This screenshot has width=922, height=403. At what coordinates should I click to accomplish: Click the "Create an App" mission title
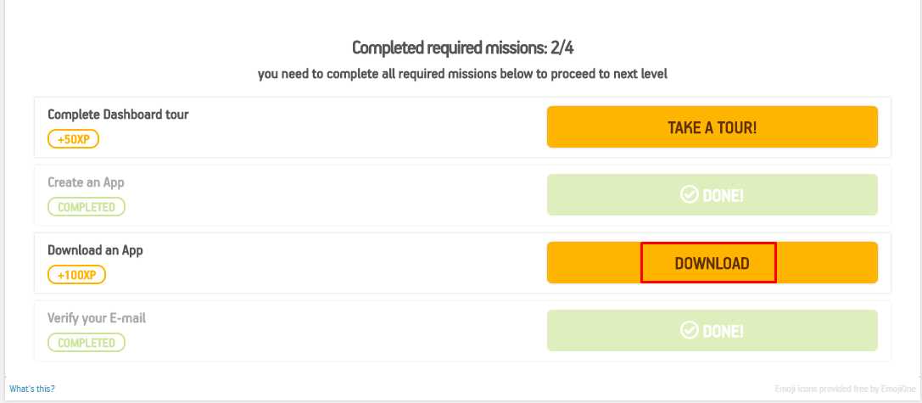(x=86, y=182)
